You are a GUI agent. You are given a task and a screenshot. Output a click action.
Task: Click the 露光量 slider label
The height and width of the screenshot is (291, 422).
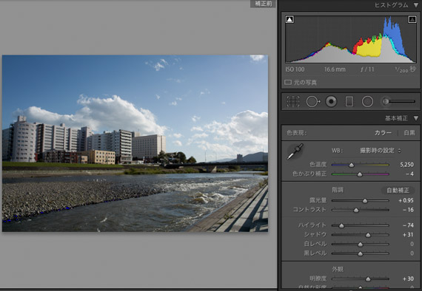318,200
